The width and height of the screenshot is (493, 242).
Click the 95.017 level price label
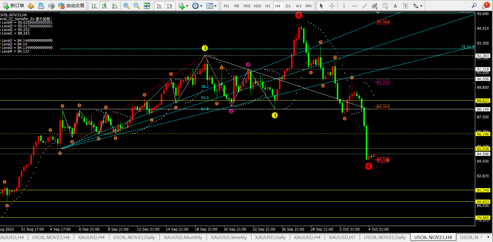coord(383,22)
